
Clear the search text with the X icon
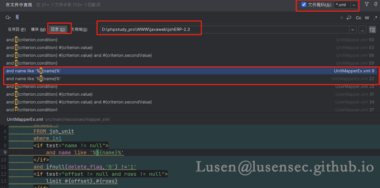pyautogui.click(x=342, y=18)
